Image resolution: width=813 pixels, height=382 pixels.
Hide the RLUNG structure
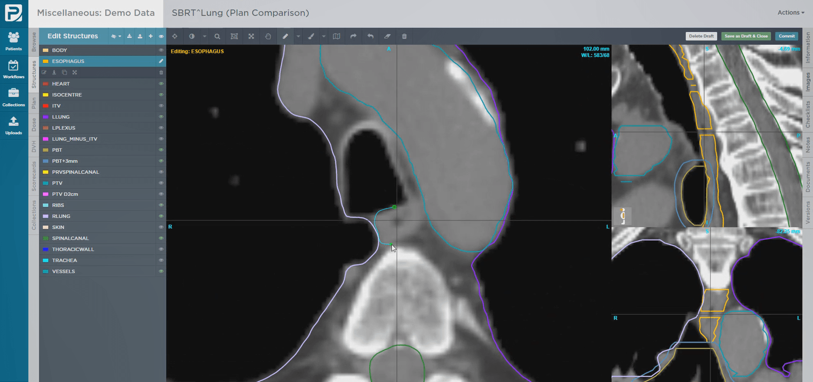click(161, 216)
